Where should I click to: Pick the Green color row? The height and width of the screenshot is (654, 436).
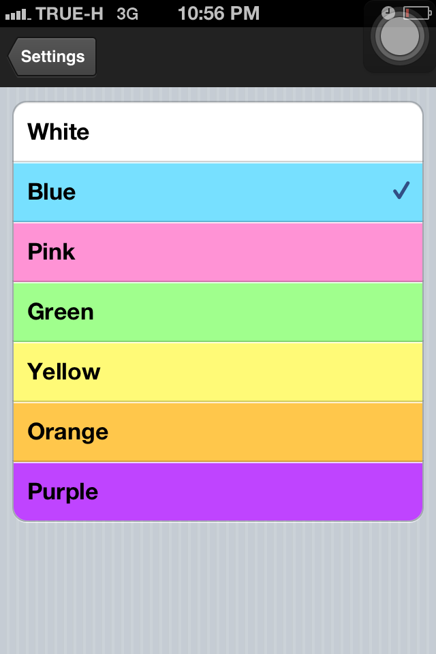(218, 312)
